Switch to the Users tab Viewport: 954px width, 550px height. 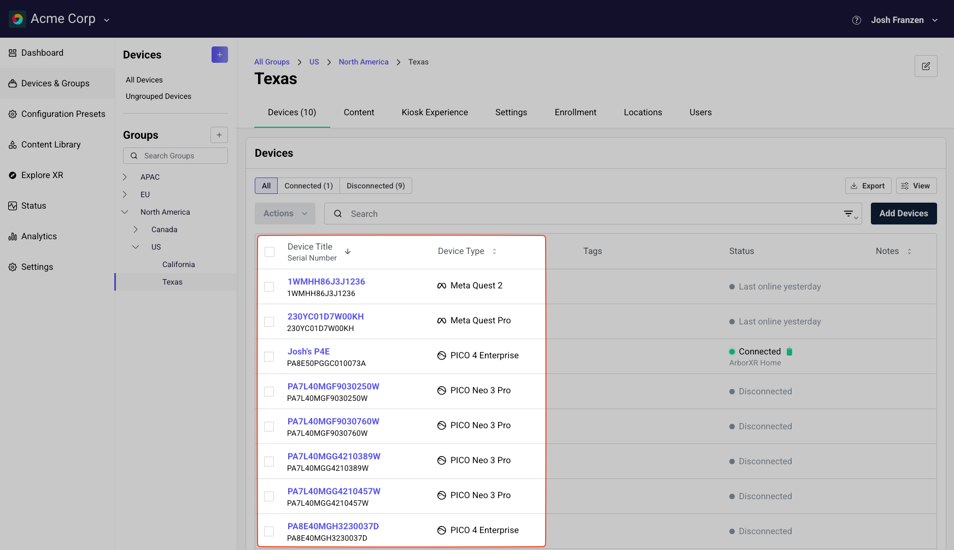(700, 113)
